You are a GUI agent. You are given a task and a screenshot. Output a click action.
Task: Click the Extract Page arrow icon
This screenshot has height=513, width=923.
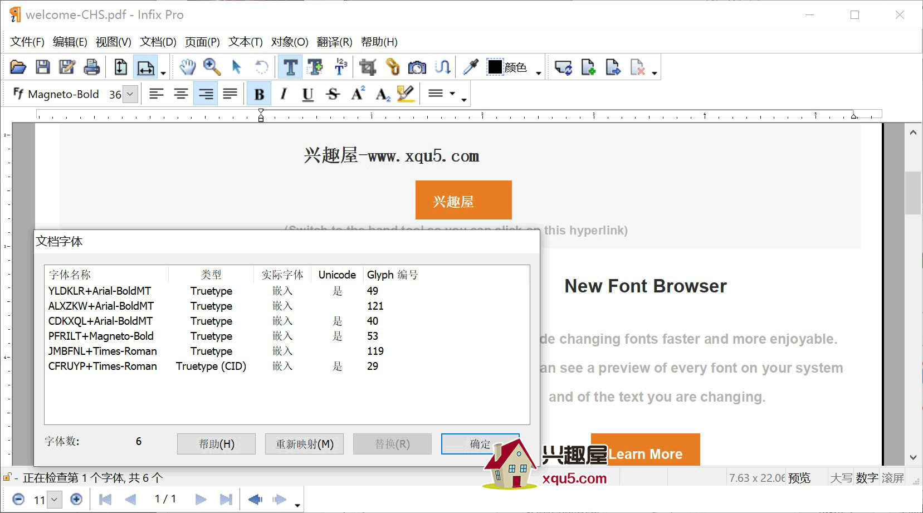[x=613, y=67]
